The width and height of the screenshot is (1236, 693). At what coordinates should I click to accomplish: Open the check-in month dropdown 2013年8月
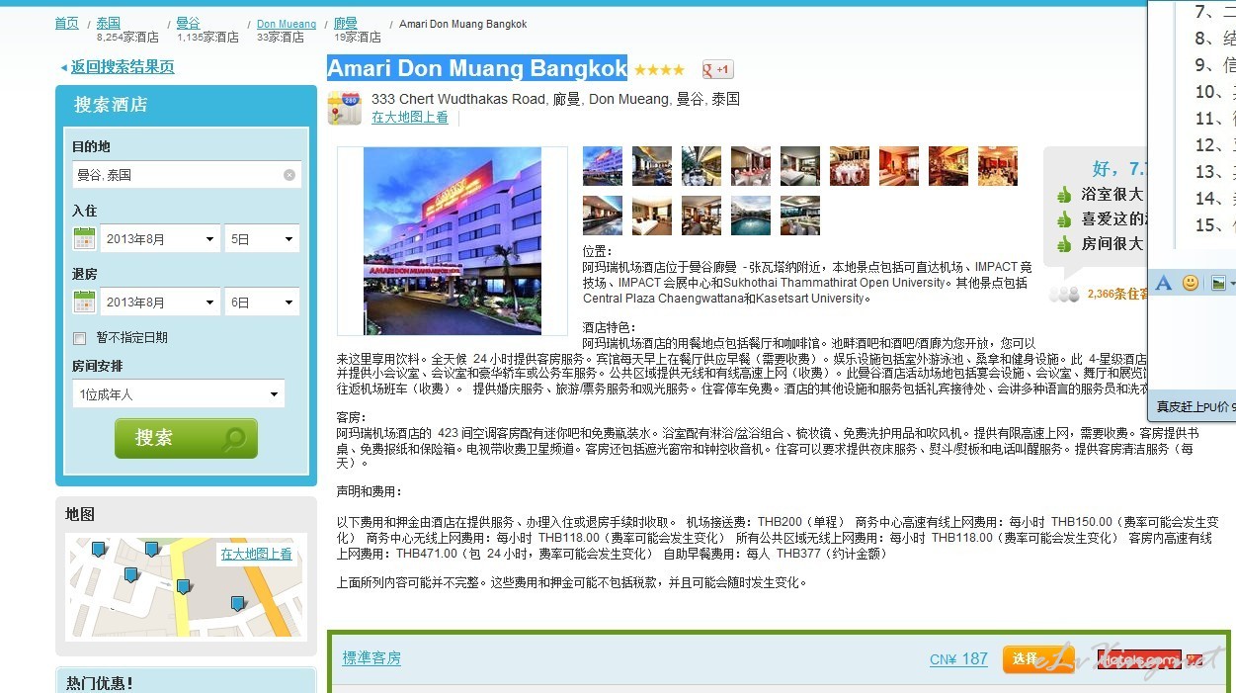[161, 239]
